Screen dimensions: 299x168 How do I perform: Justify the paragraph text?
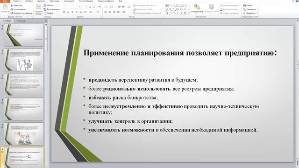[118, 12]
